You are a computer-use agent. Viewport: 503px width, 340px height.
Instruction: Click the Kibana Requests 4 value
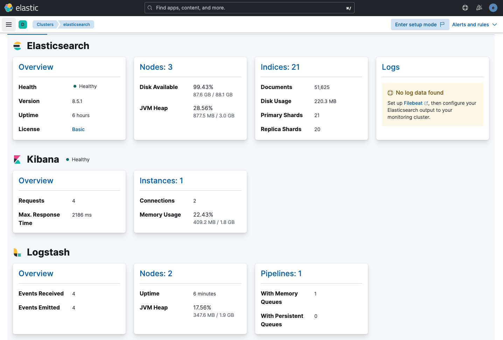[74, 201]
